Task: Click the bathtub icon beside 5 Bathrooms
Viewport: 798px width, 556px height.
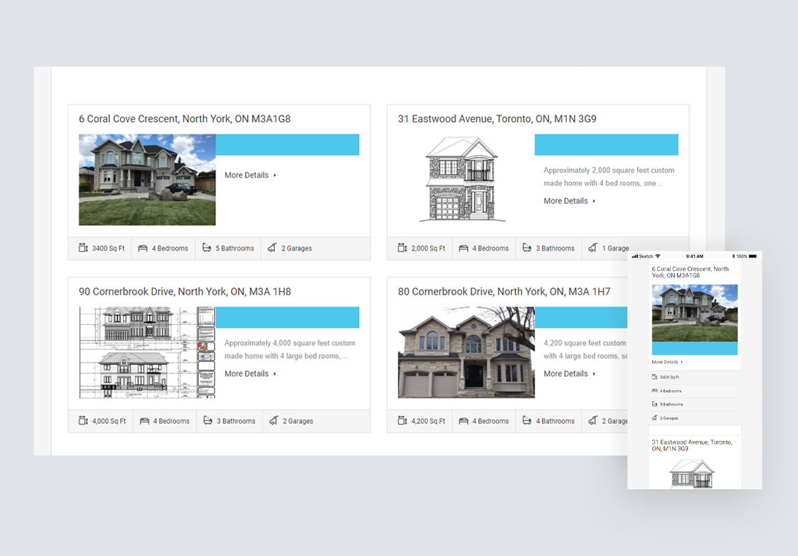Action: coord(207,248)
